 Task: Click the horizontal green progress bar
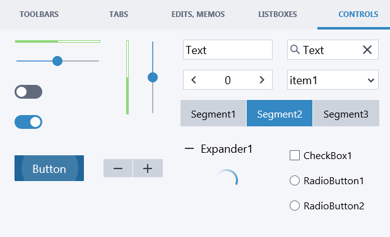point(57,41)
